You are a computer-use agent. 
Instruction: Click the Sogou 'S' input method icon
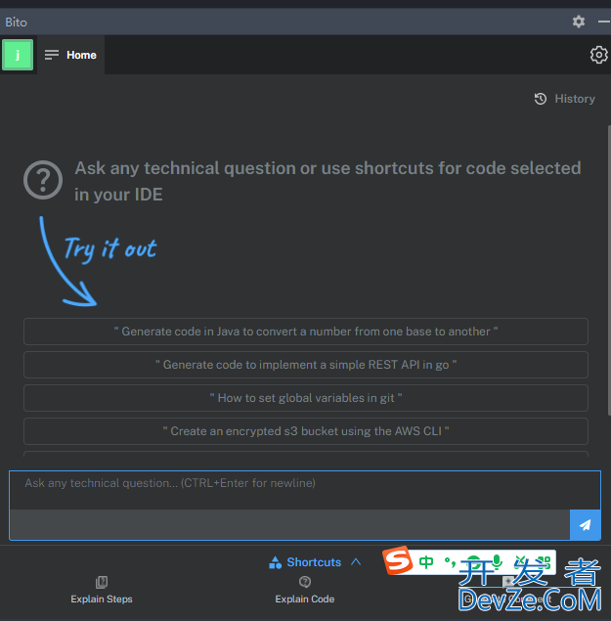[397, 560]
